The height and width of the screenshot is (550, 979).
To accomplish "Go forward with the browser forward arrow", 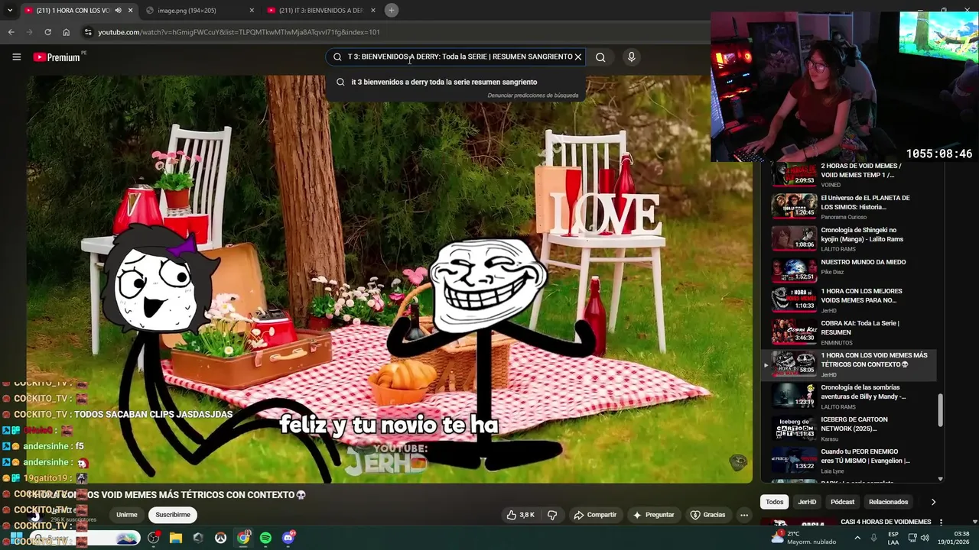I will click(x=29, y=32).
